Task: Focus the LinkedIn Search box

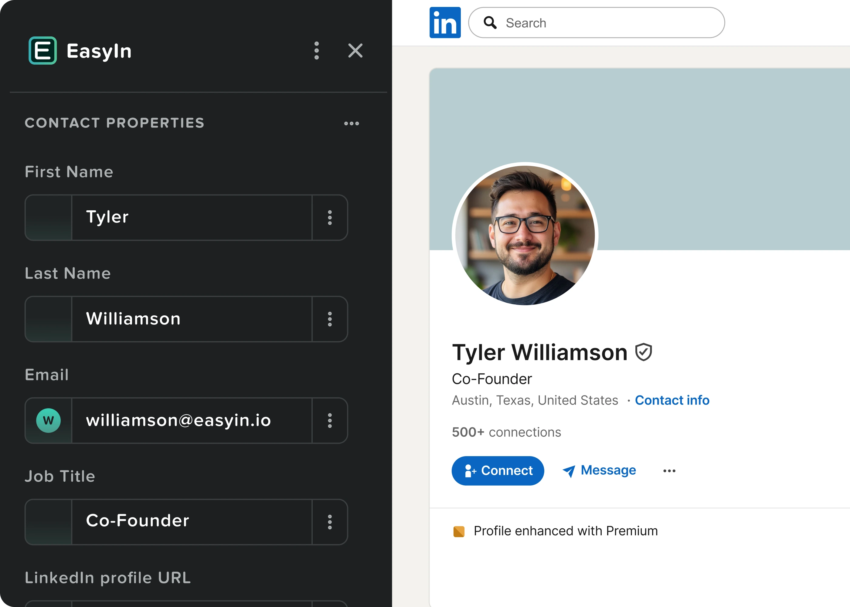Action: [597, 23]
